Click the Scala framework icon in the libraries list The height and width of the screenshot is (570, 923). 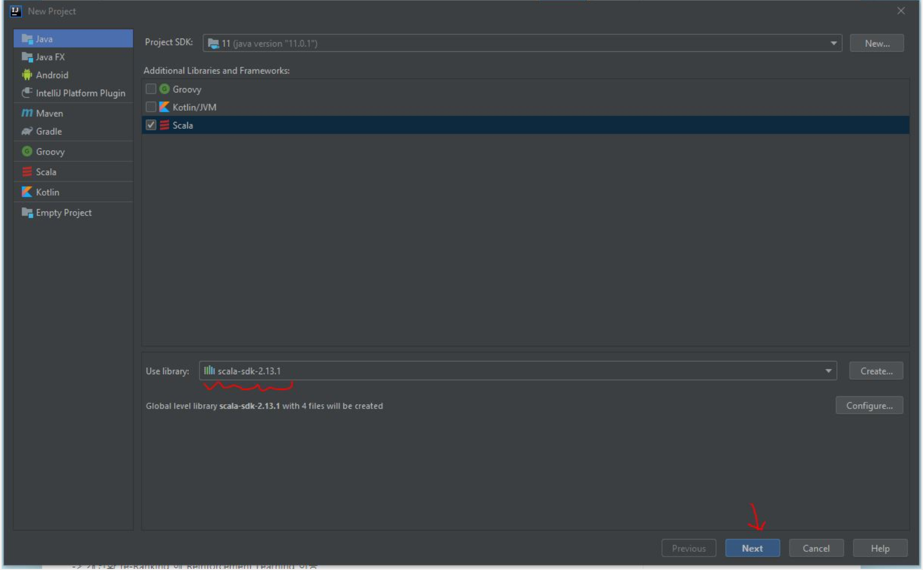(x=164, y=125)
